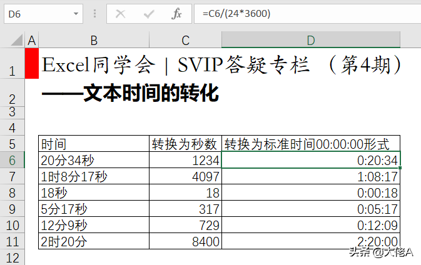Screen dimensions: 421x265
Task: Select row 2 header
Action: [x=12, y=92]
